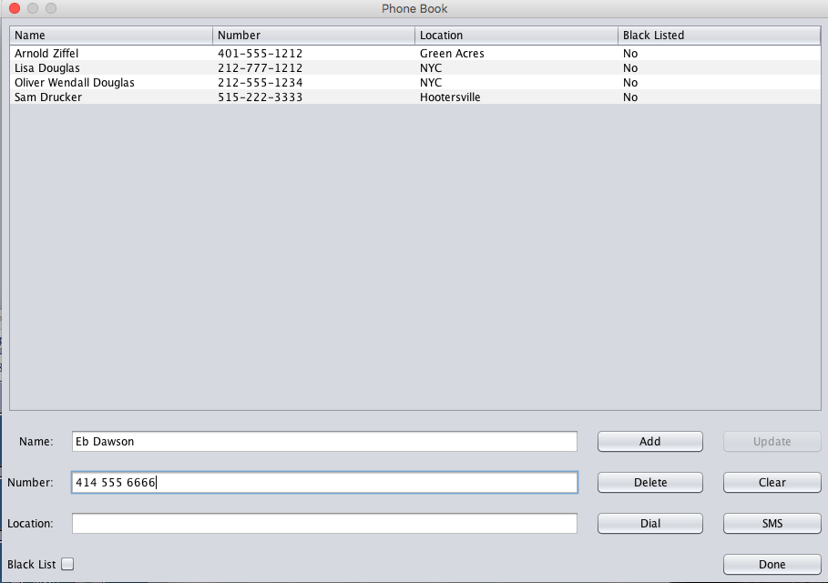The height and width of the screenshot is (583, 828).
Task: Click the Black Listed value for Arnold Ziffel
Action: (x=630, y=54)
